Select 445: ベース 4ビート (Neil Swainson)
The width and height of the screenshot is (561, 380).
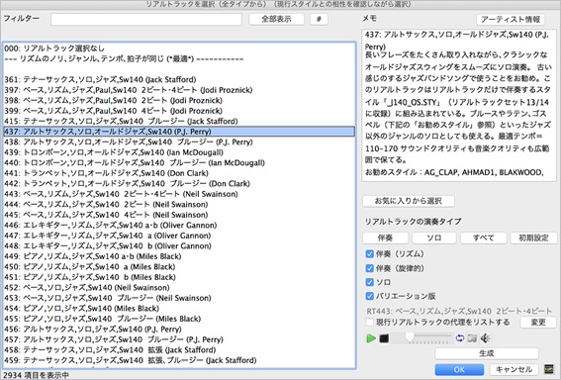click(x=179, y=215)
